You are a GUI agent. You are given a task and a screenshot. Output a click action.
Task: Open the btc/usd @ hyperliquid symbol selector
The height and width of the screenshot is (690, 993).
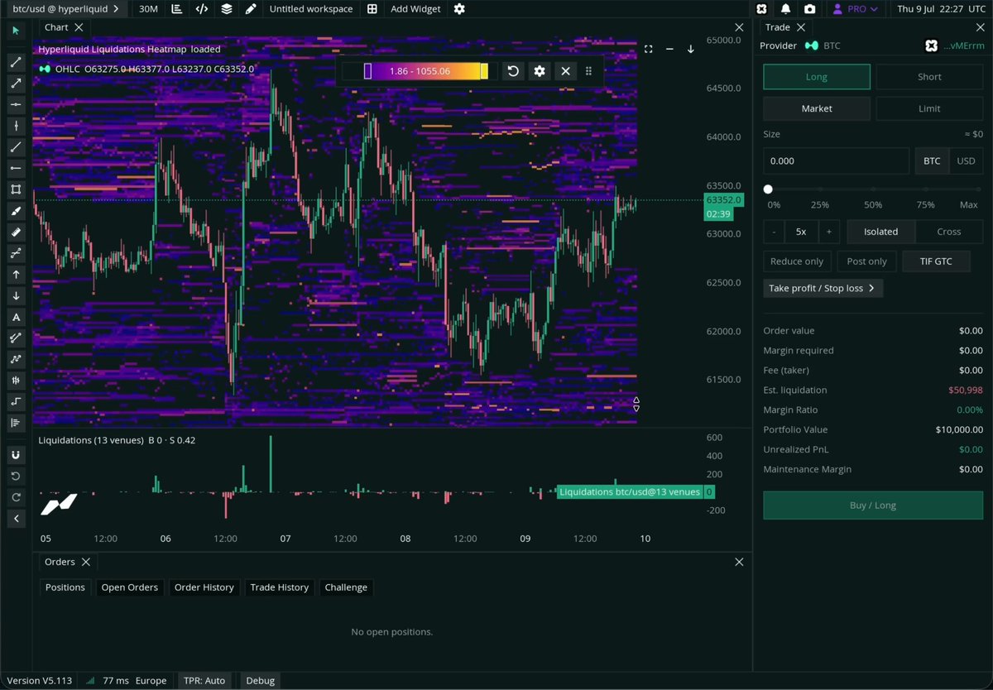pos(65,9)
